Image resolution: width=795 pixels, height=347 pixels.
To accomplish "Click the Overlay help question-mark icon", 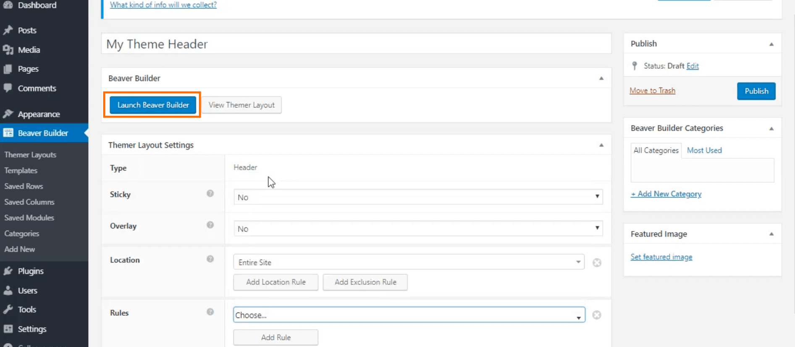I will 210,225.
